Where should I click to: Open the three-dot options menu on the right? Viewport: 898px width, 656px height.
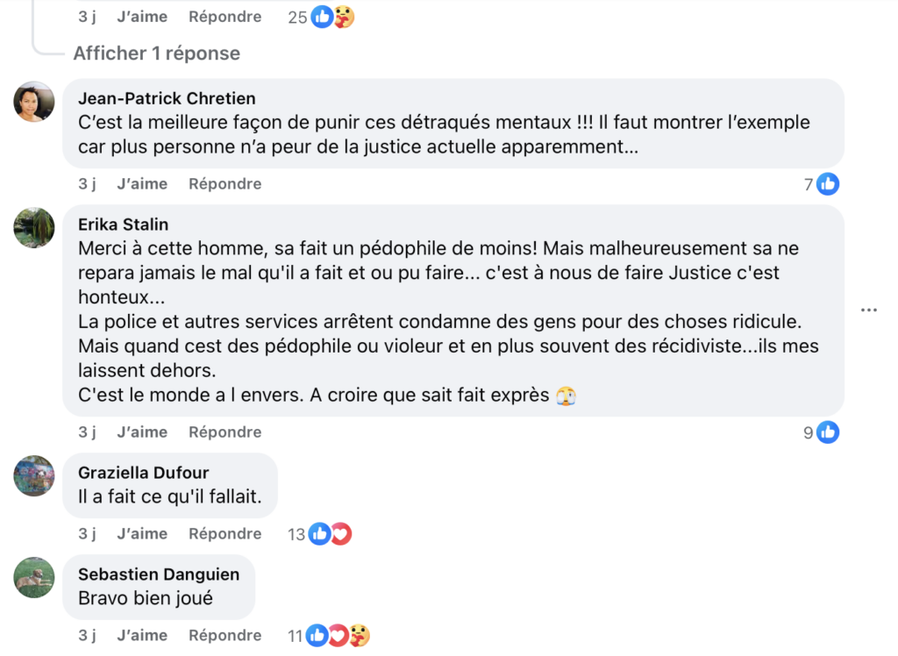pyautogui.click(x=869, y=309)
